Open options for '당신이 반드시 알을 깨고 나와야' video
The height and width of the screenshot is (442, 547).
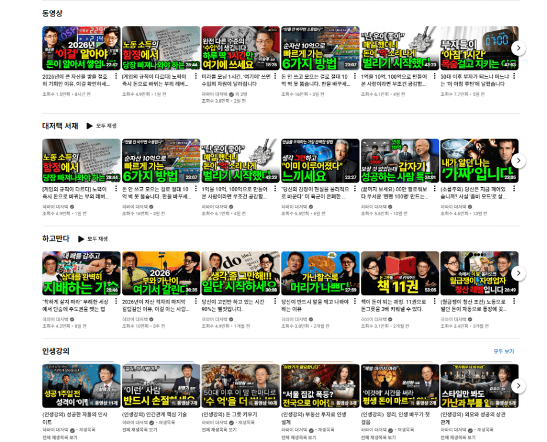pos(355,301)
